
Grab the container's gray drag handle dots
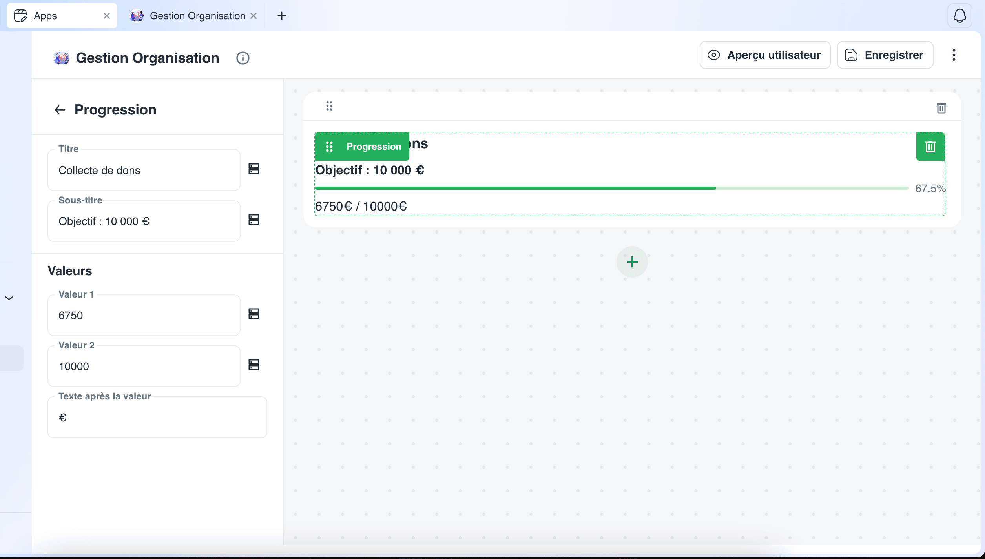click(329, 106)
